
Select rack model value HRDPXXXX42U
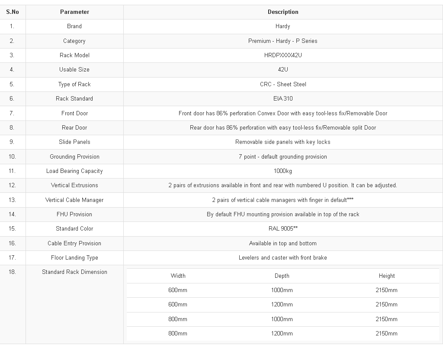click(283, 55)
